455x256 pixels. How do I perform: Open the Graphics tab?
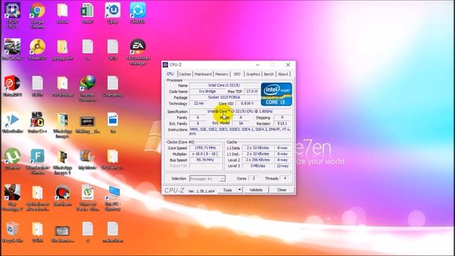coord(253,74)
